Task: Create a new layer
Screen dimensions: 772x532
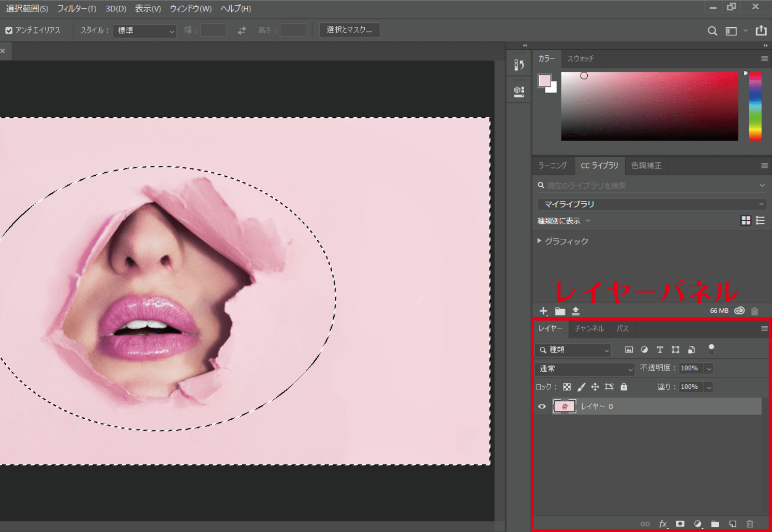Action: (733, 524)
